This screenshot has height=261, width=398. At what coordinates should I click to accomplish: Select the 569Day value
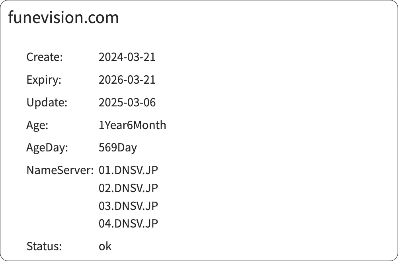point(117,148)
